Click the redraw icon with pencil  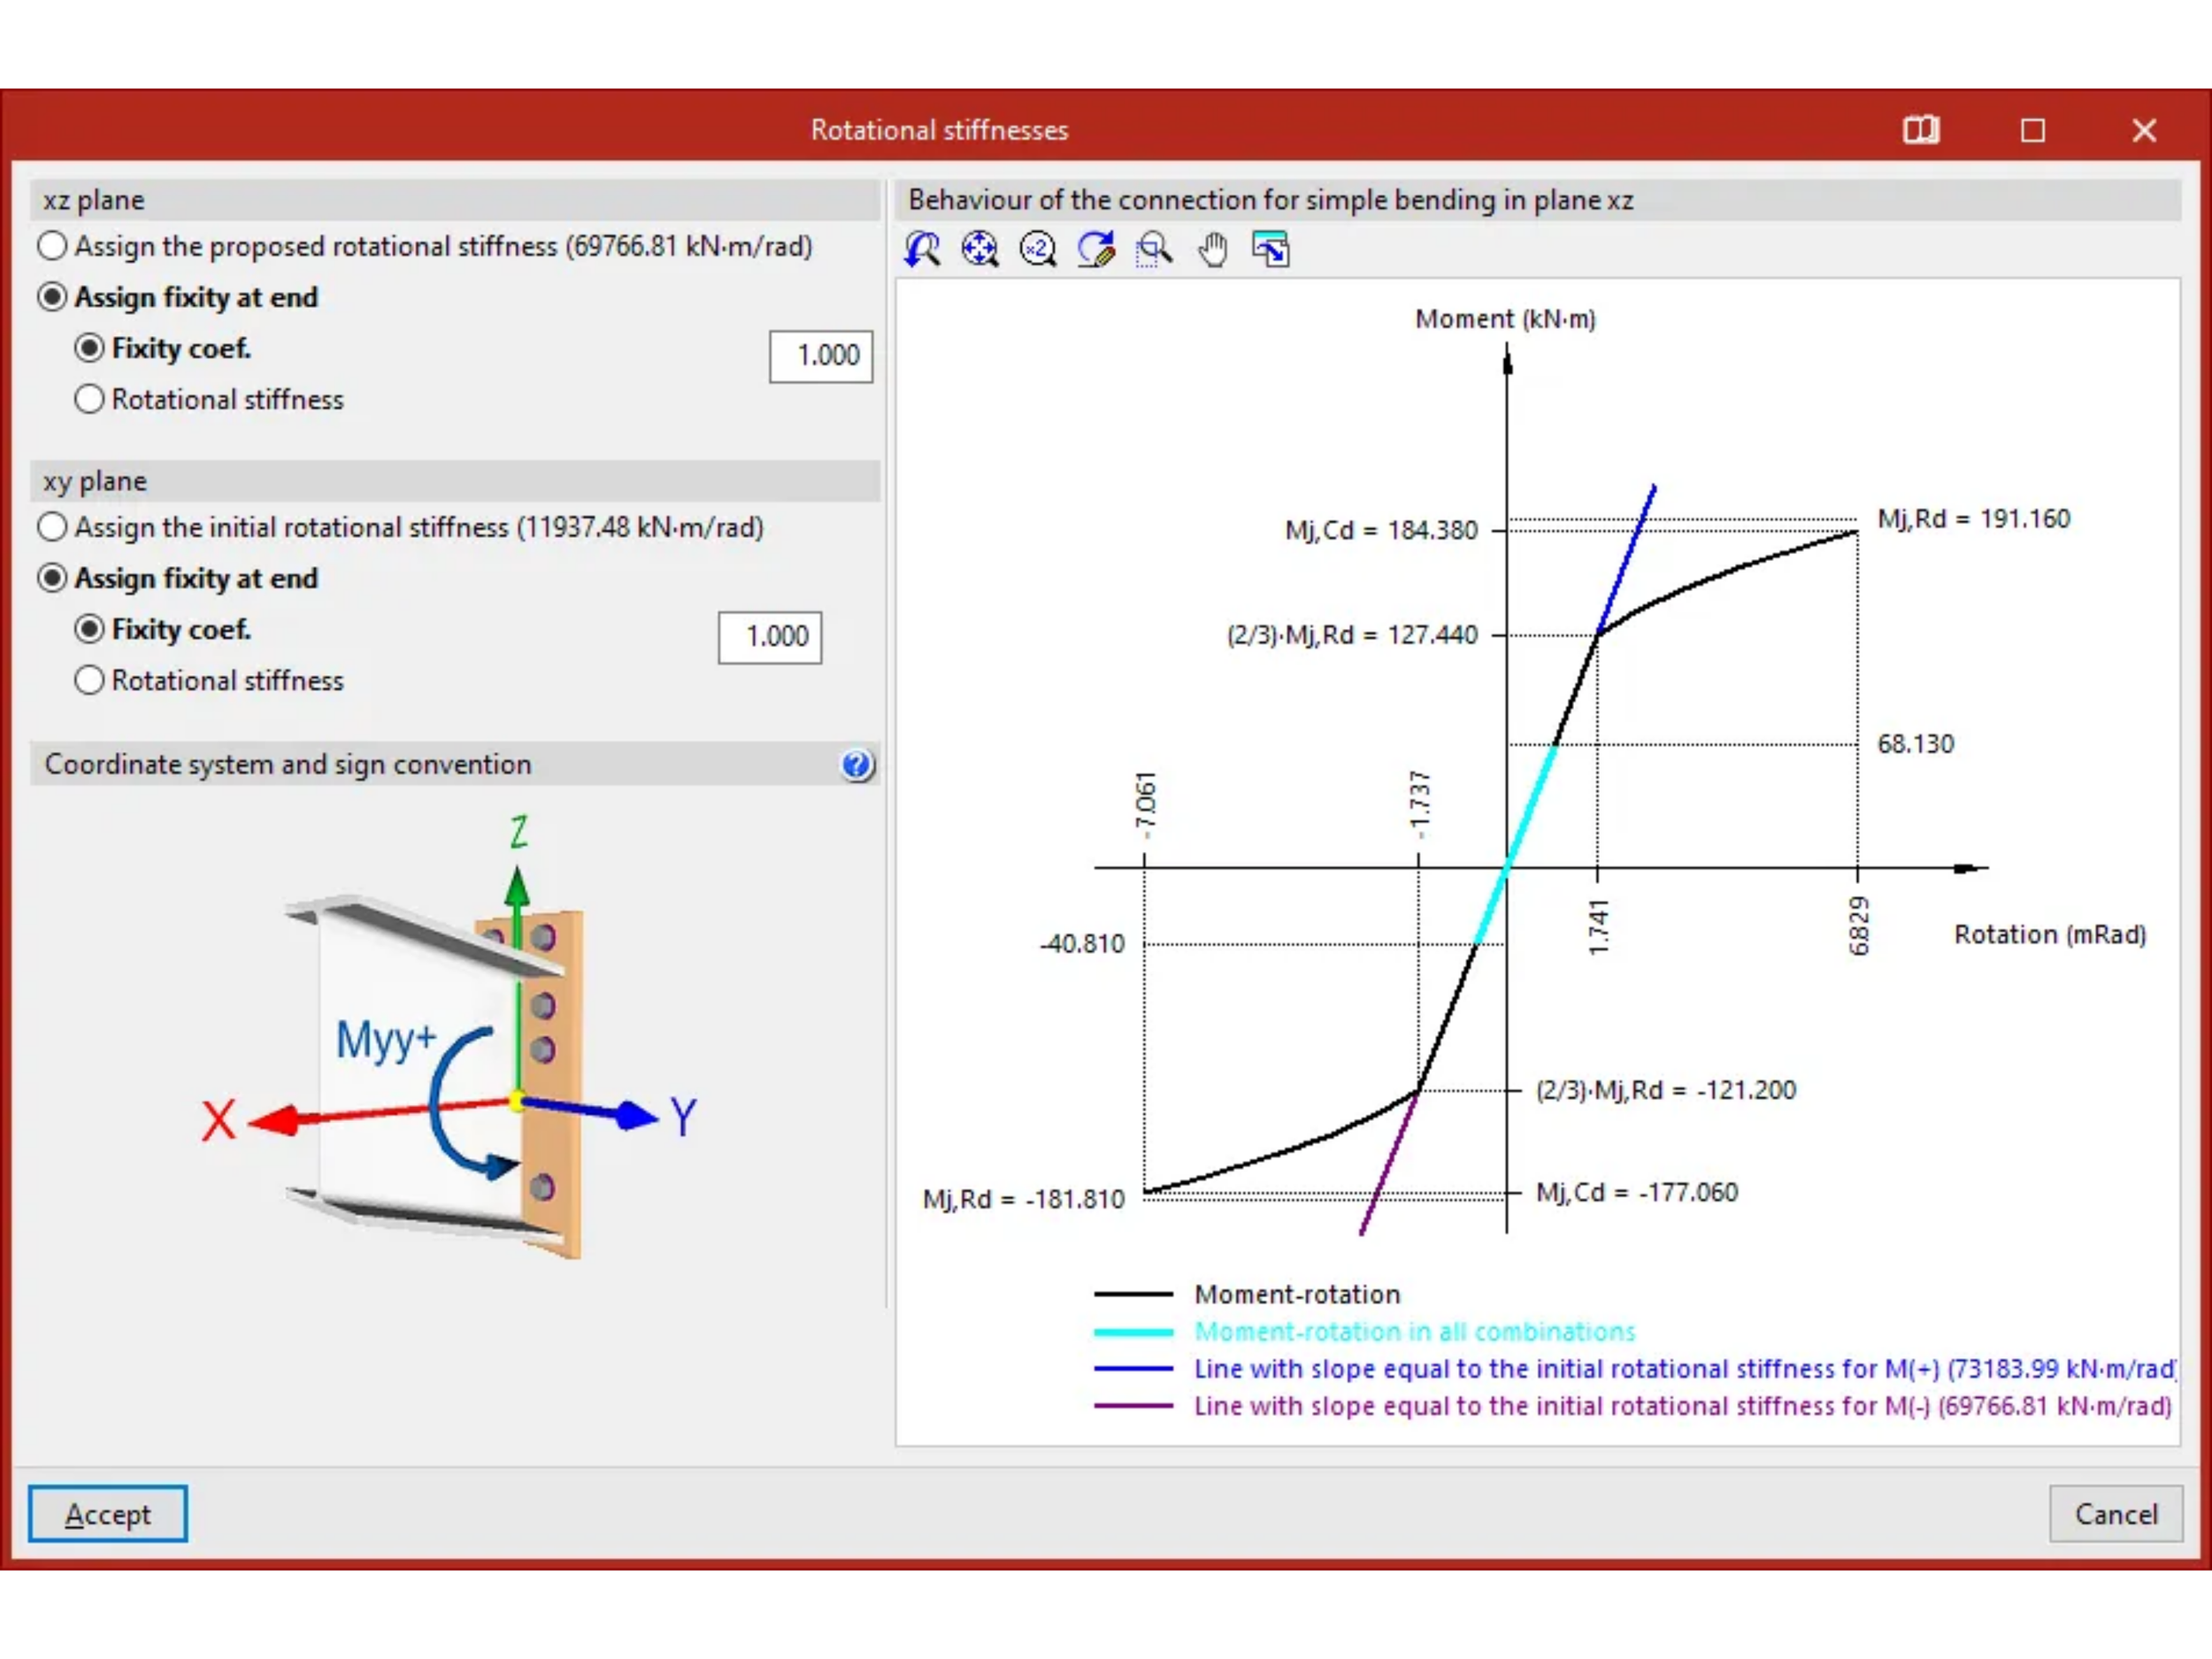[1096, 249]
